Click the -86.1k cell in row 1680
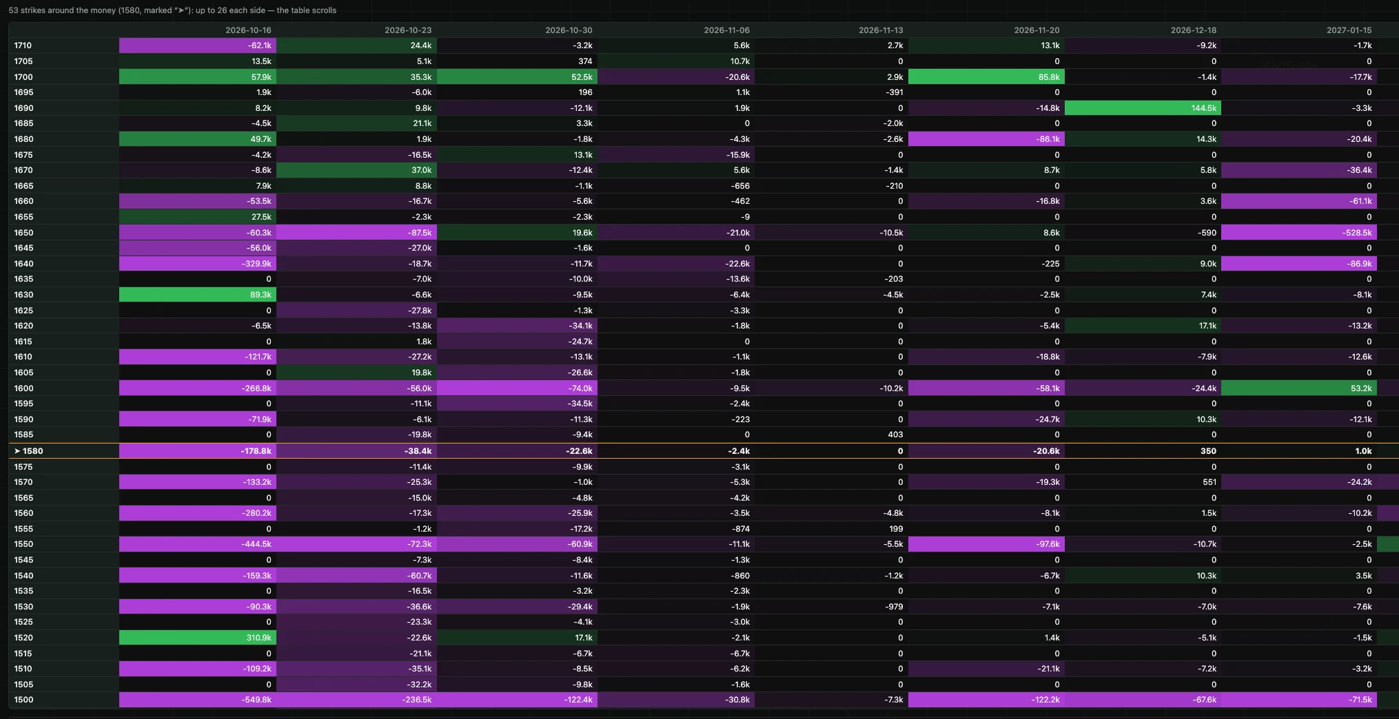This screenshot has height=719, width=1399. 986,139
